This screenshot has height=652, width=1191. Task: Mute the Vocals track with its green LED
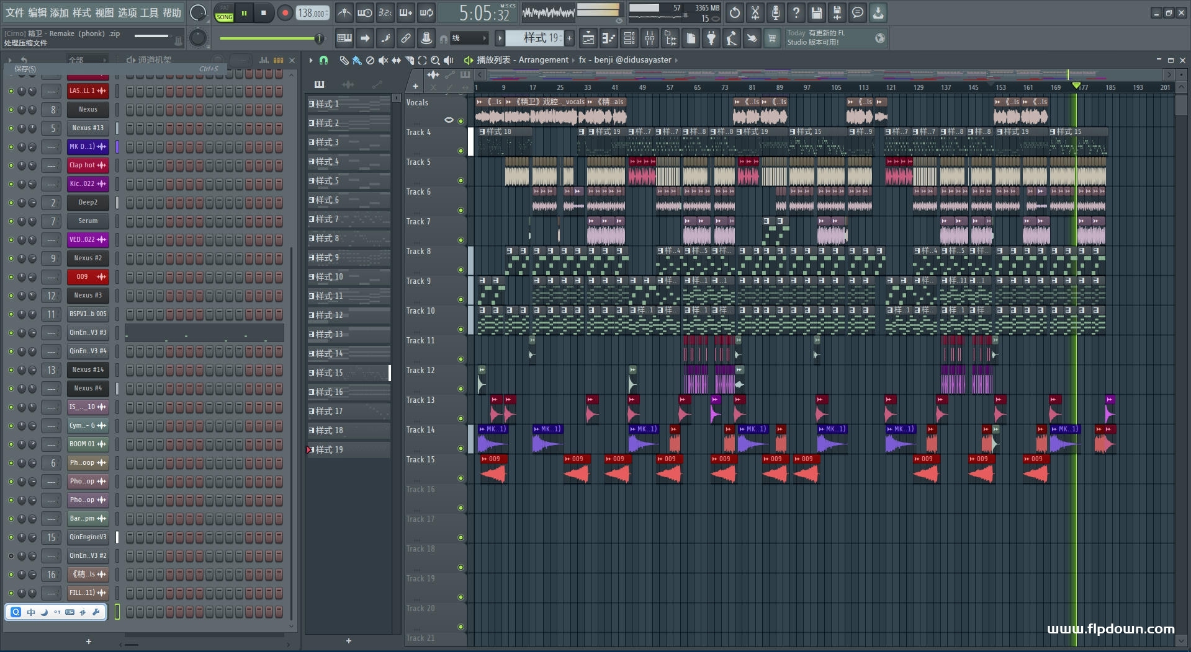click(x=461, y=121)
